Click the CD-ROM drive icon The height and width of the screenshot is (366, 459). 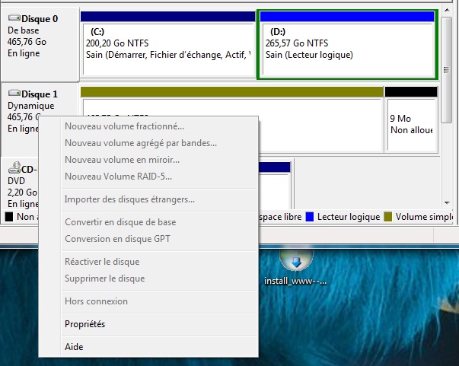tap(14, 169)
